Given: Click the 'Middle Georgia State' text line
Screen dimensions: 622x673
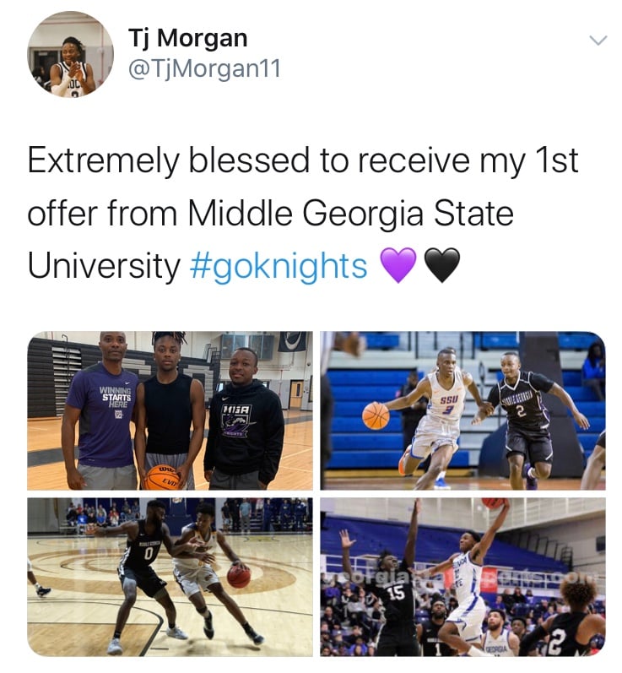Looking at the screenshot, I should 350,213.
